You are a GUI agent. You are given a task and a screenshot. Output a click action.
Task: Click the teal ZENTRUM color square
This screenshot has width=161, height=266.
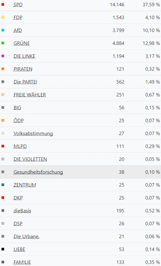coord(3,185)
